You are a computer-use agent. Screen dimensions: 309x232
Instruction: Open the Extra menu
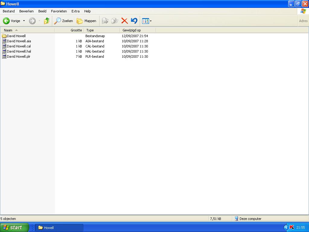point(75,11)
